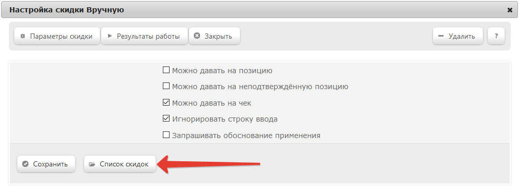This screenshot has width=519, height=186.
Task: Uncheck Игнорировать строку ввода
Action: pos(166,119)
